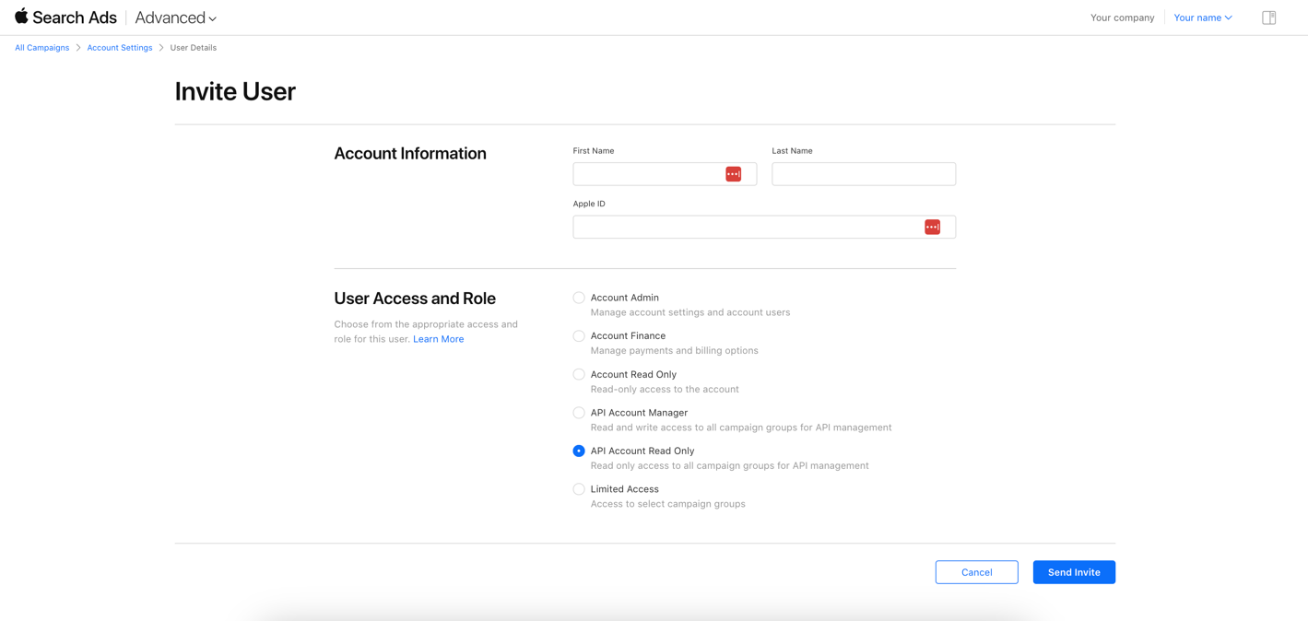Select the Account Admin role

coord(579,298)
